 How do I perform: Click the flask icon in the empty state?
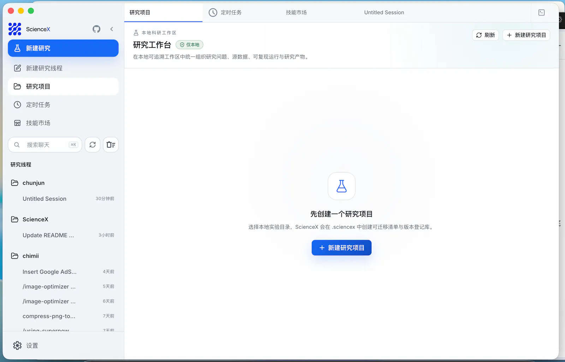point(341,186)
